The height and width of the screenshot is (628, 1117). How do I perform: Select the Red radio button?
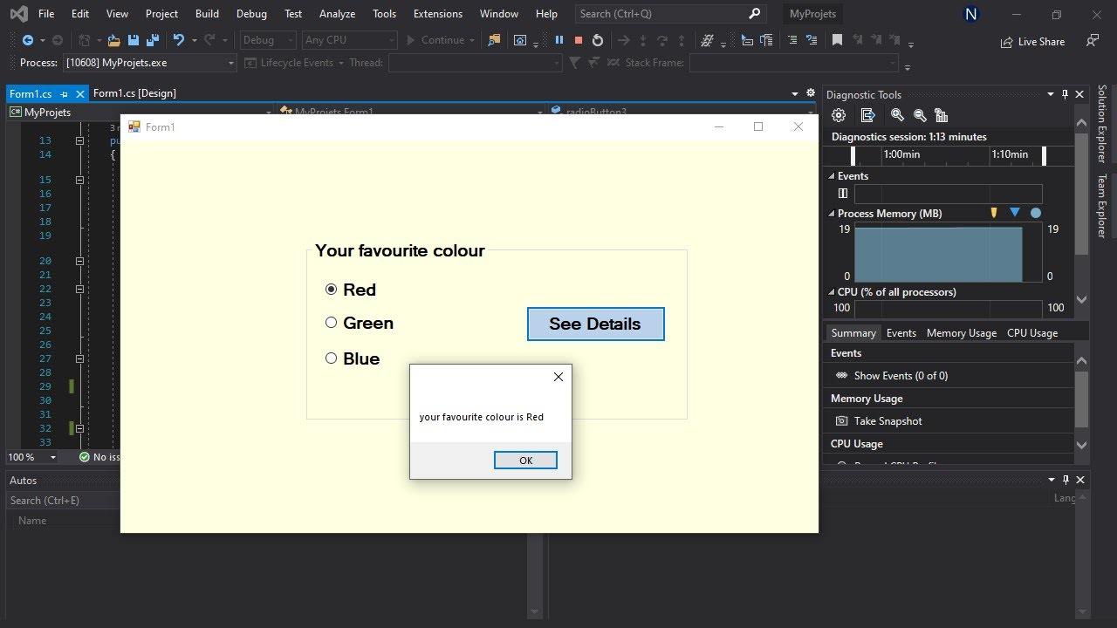tap(331, 289)
